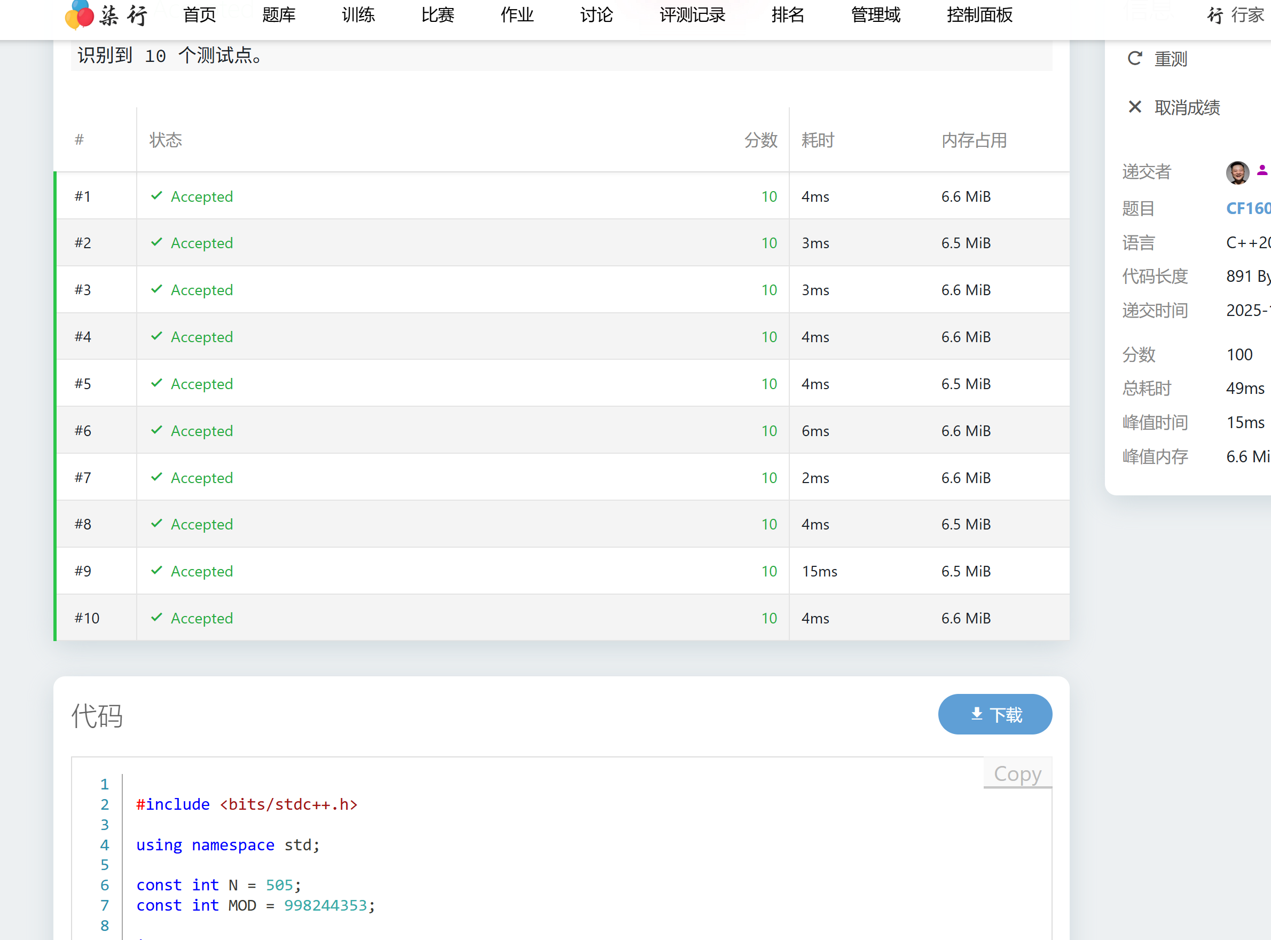Click the green checkmark on test #1

tap(156, 196)
